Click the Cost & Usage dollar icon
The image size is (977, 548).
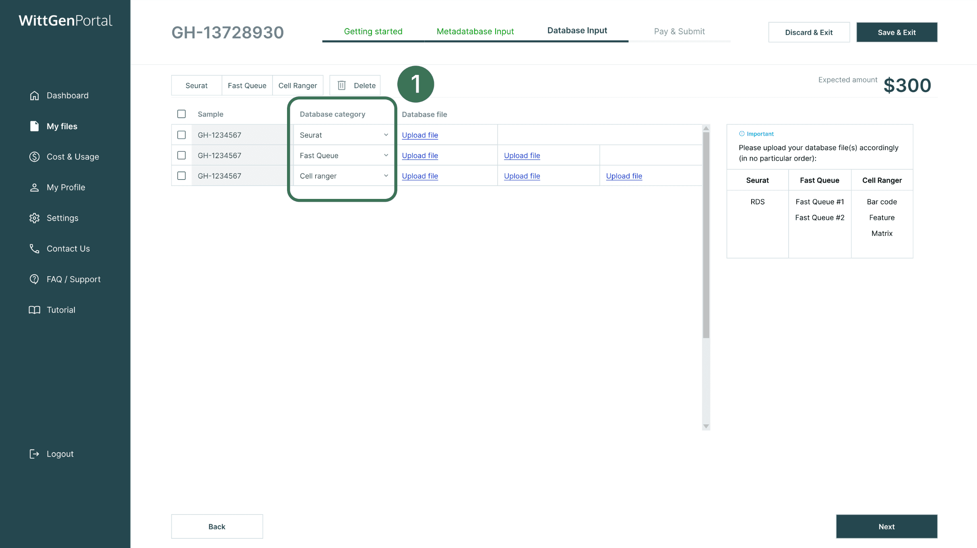point(34,157)
